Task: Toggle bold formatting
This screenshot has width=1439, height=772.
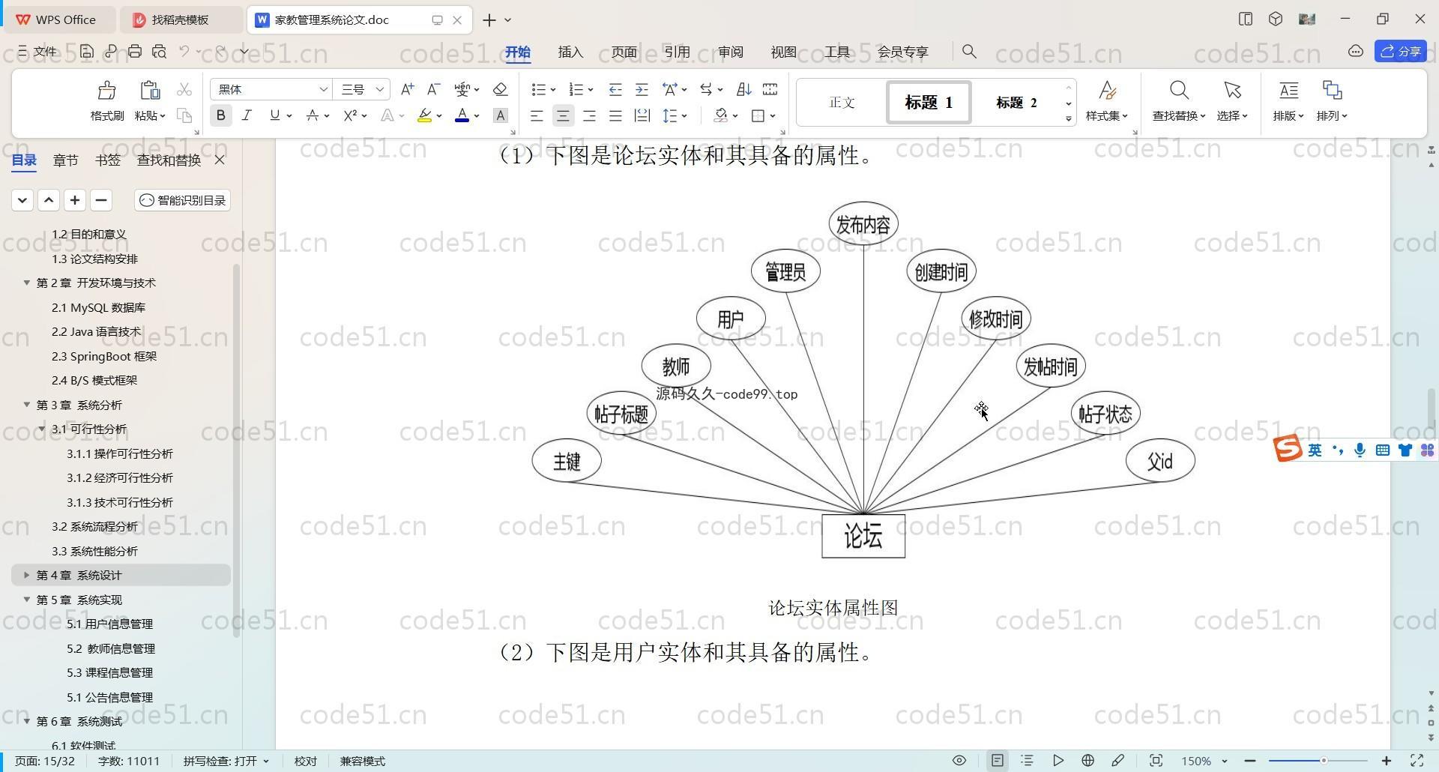Action: (x=220, y=115)
